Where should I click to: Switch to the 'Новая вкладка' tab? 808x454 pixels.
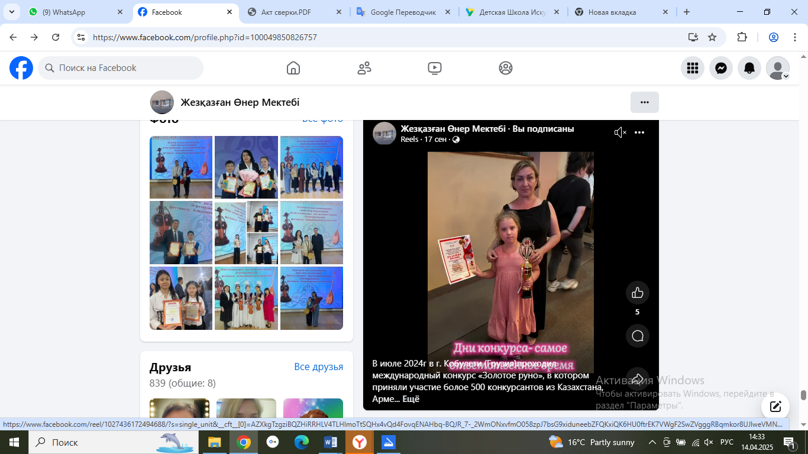point(621,12)
